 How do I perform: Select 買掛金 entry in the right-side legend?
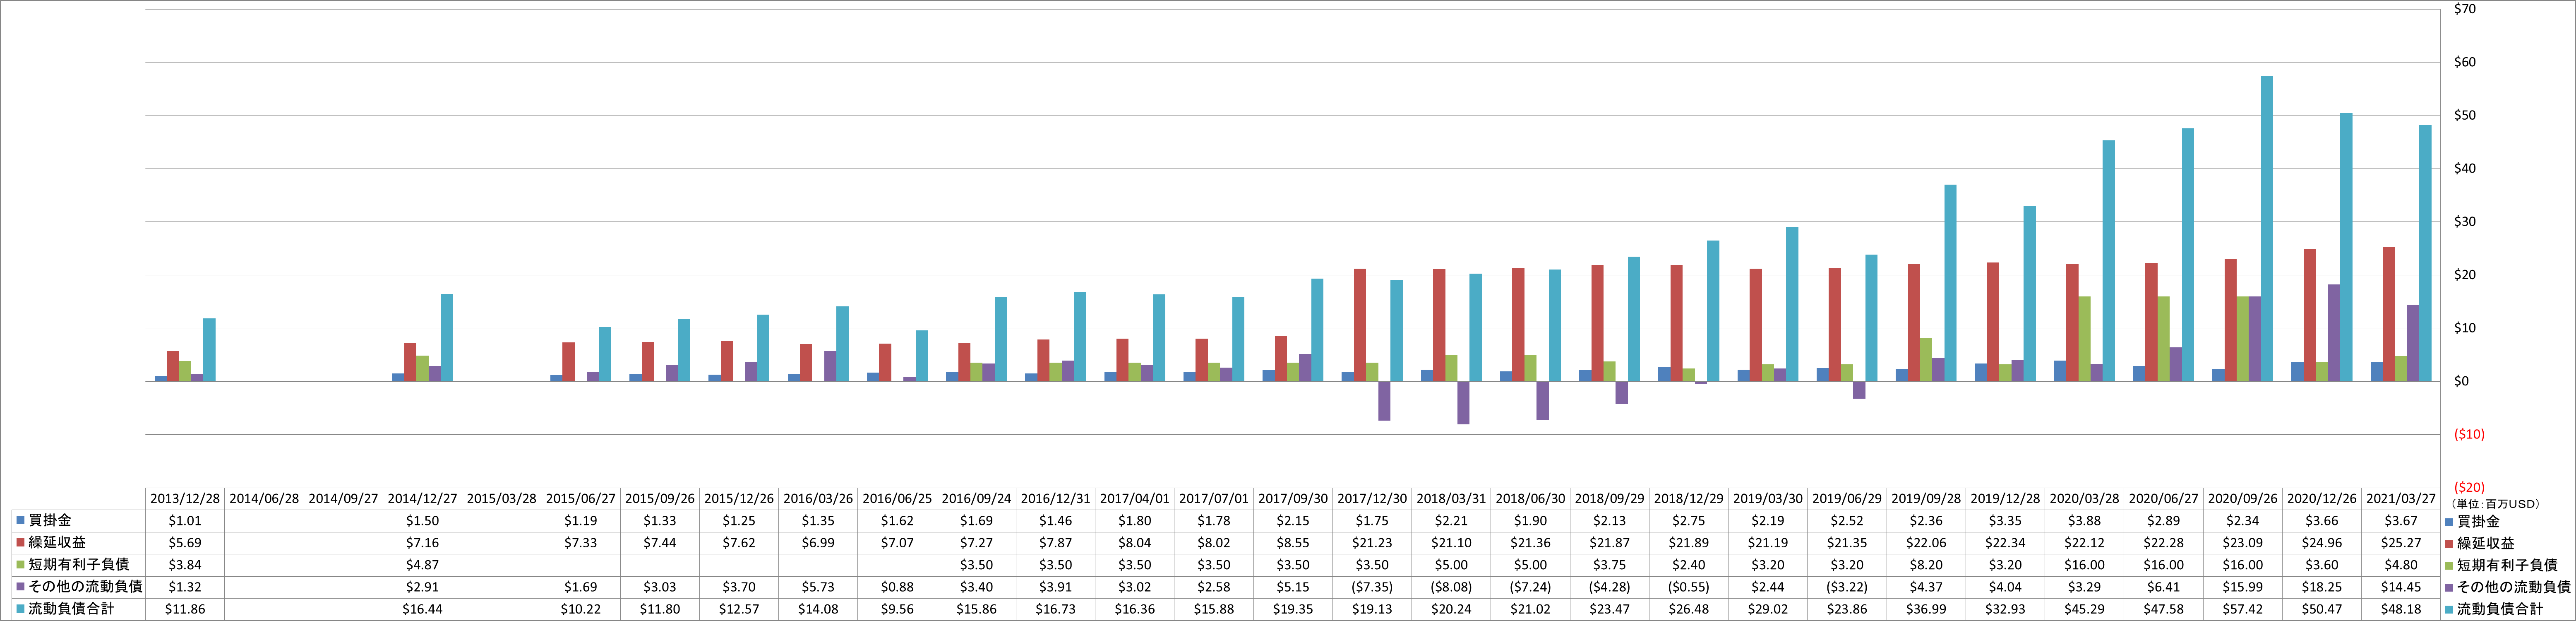pyautogui.click(x=2472, y=522)
